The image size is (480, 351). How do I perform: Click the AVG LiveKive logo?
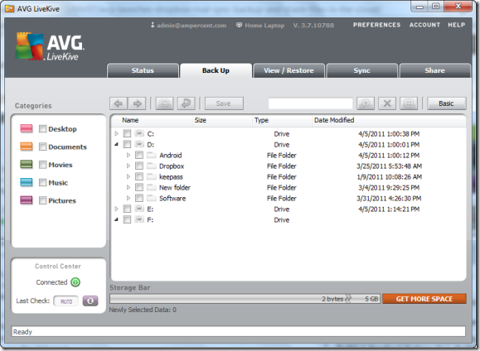(x=50, y=46)
